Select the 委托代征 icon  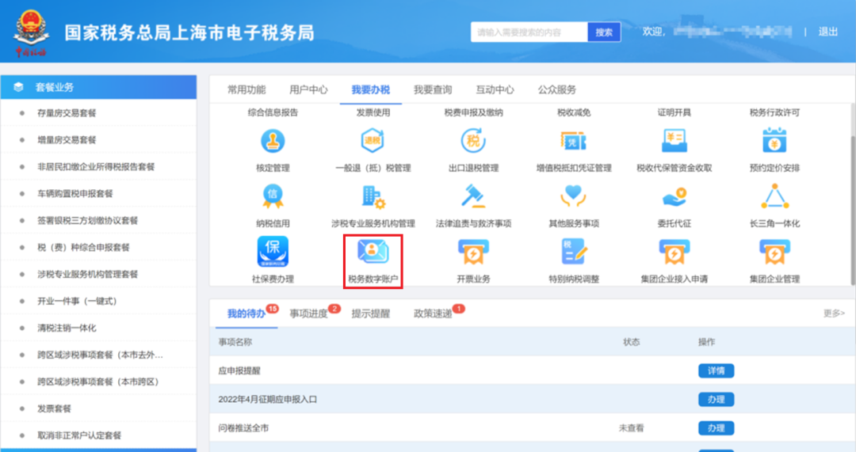point(674,196)
